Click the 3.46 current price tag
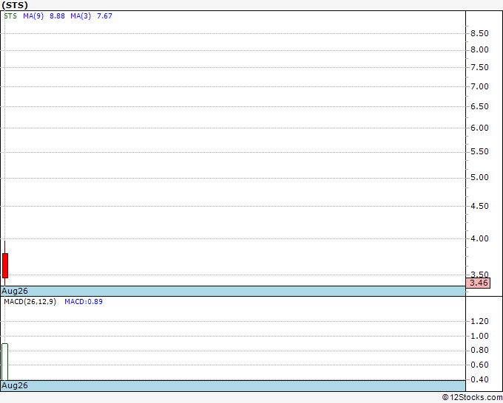Image resolution: width=503 pixels, height=403 pixels. pyautogui.click(x=479, y=283)
